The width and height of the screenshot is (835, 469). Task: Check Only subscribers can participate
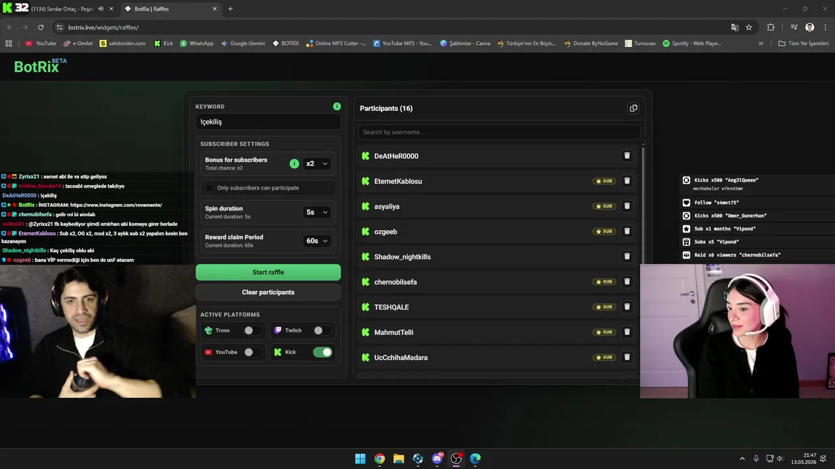tap(209, 188)
